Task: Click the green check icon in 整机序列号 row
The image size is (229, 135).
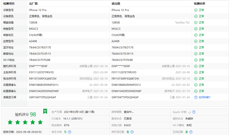Action: (196, 66)
